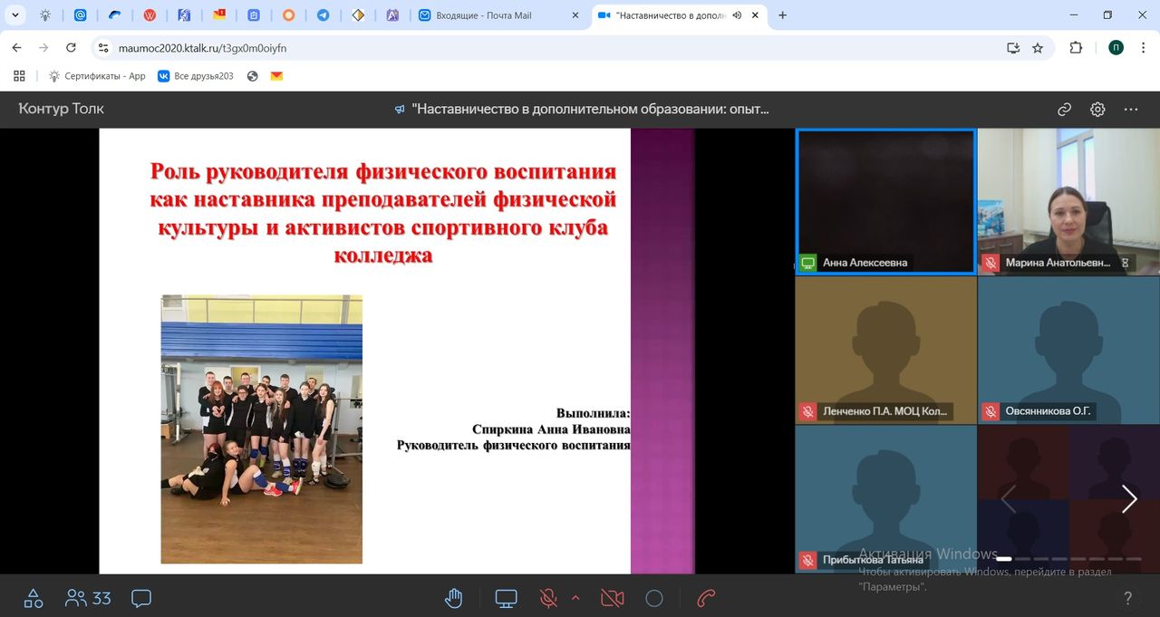Switch to the blue @ mail browser tab
The image size is (1160, 617).
coord(80,15)
